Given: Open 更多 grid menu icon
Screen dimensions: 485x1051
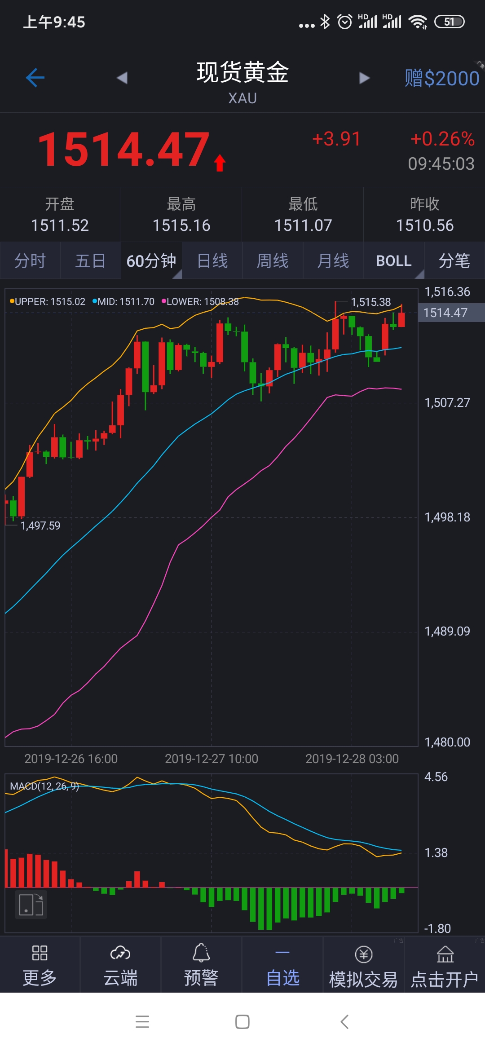Looking at the screenshot, I should click(40, 965).
